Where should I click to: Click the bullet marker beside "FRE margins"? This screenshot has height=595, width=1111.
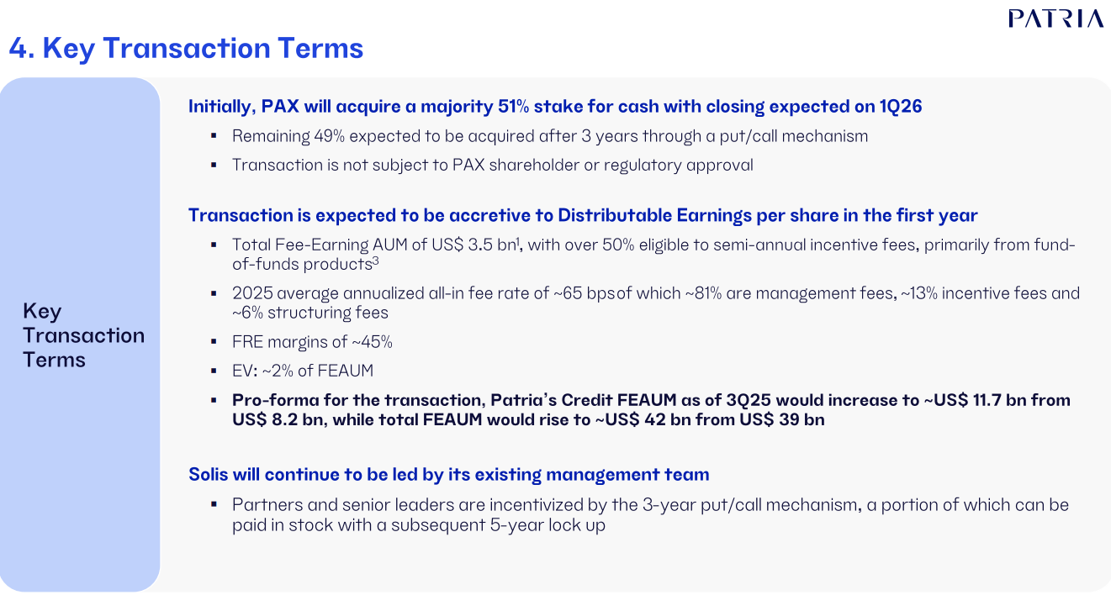click(214, 342)
